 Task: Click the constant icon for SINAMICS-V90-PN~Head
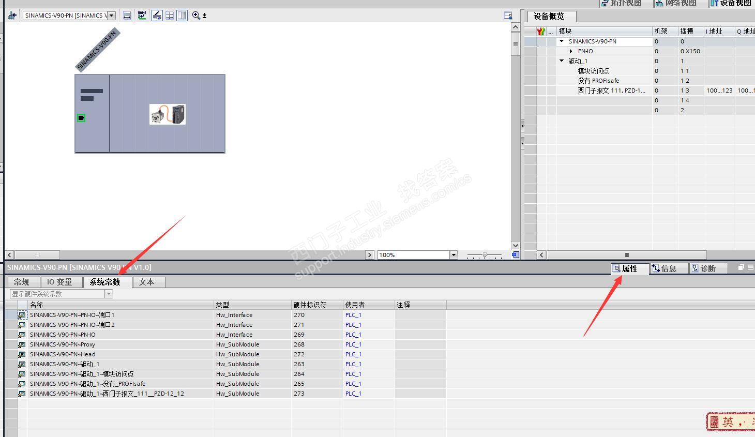click(x=22, y=354)
